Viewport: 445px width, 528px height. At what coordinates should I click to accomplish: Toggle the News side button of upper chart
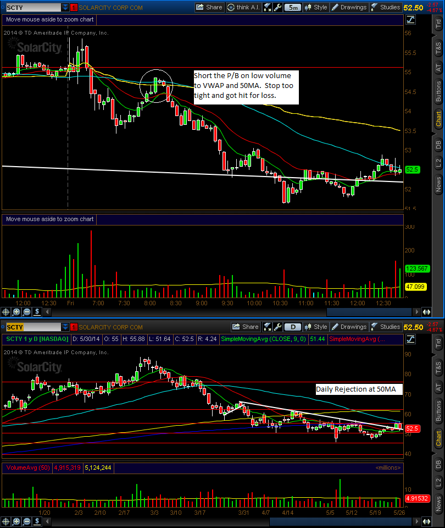(438, 184)
